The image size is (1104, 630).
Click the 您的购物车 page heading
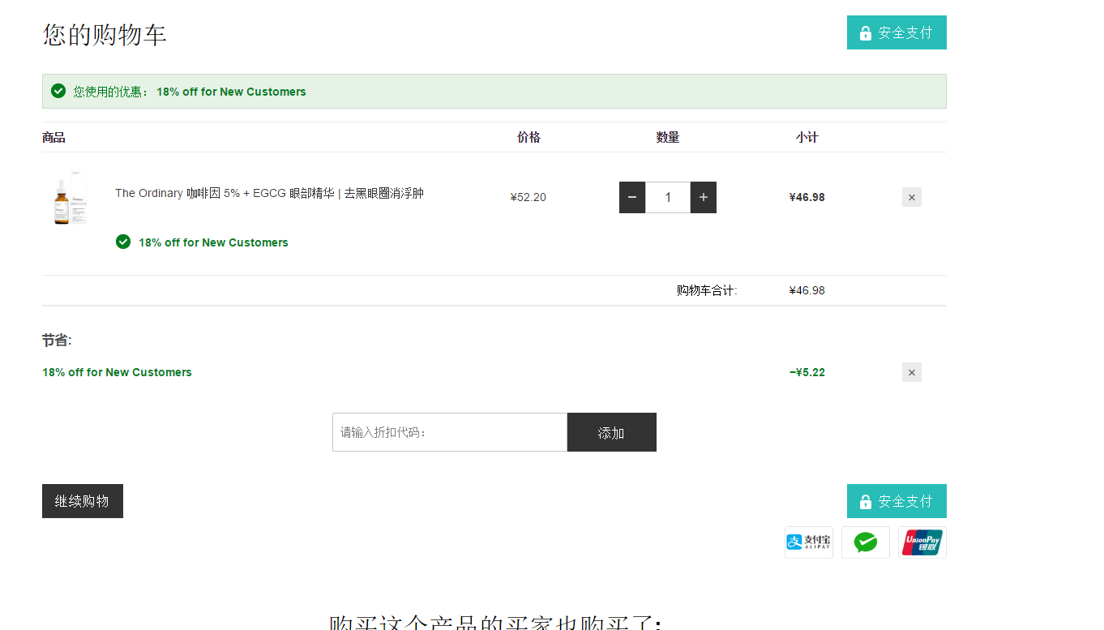coord(105,35)
